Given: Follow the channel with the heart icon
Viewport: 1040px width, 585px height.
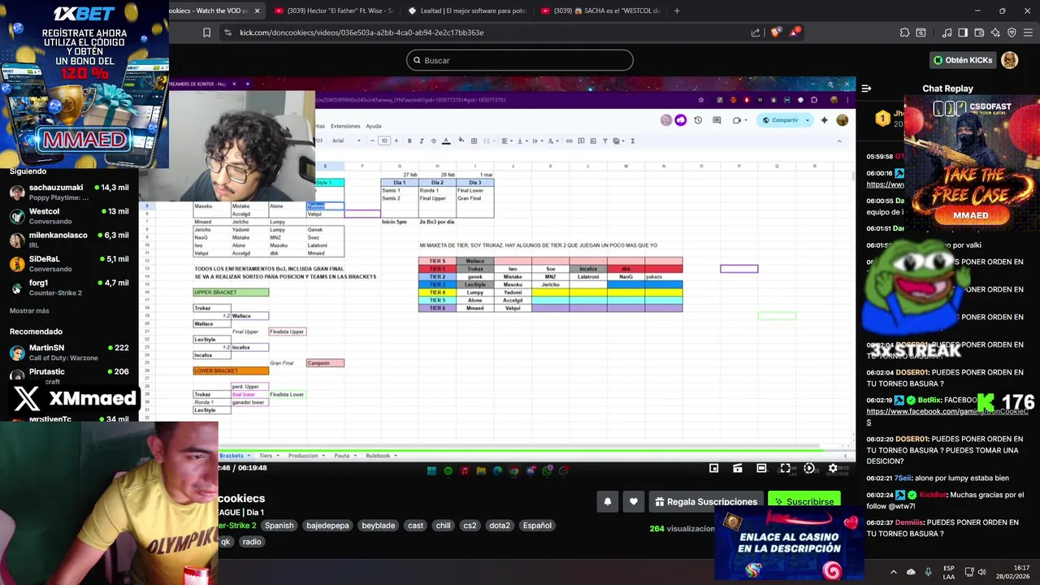Looking at the screenshot, I should click(634, 501).
